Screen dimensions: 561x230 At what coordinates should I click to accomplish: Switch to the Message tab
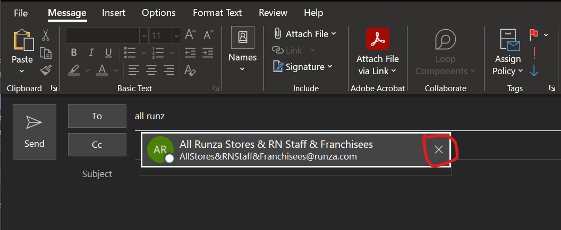[67, 13]
